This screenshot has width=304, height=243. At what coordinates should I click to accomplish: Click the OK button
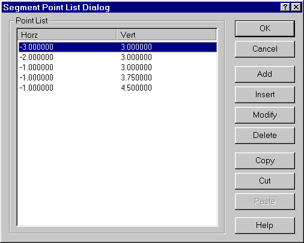click(265, 29)
